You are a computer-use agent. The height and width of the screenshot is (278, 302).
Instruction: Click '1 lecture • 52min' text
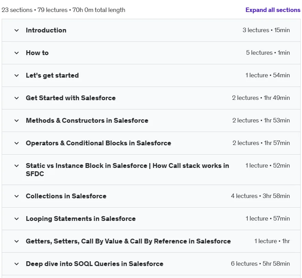pyautogui.click(x=267, y=166)
